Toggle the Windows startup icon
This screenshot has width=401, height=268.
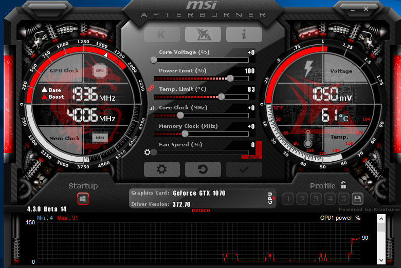tap(83, 199)
